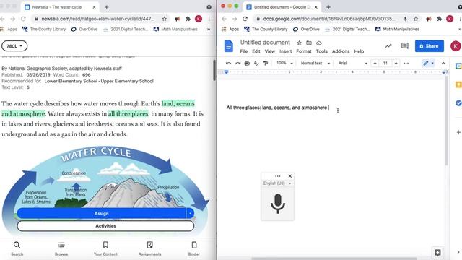Image resolution: width=462 pixels, height=260 pixels.
Task: Open voice typing language dropdown English (US)
Action: tap(277, 183)
